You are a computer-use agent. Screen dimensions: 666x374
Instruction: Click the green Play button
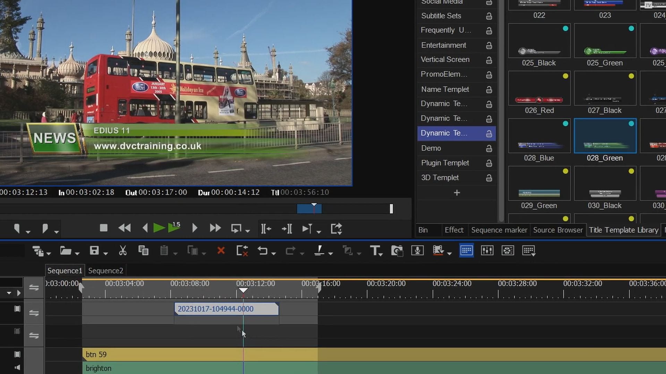click(x=159, y=228)
